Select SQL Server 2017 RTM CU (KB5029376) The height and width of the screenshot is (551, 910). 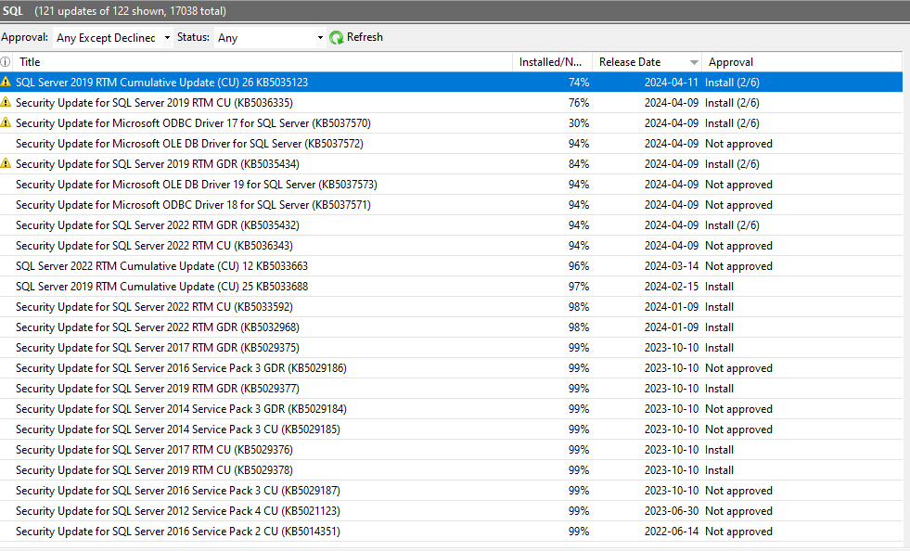[x=451, y=449]
